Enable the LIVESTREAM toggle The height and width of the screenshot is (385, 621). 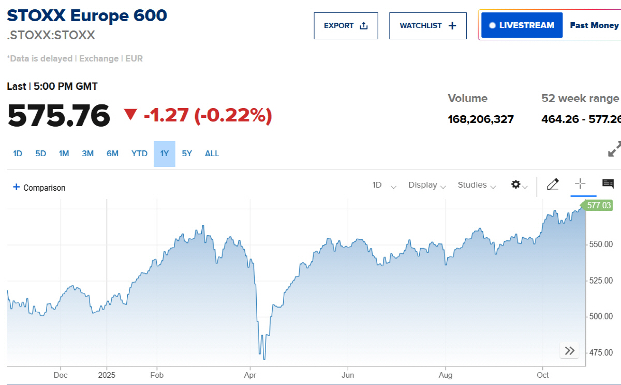pos(522,24)
